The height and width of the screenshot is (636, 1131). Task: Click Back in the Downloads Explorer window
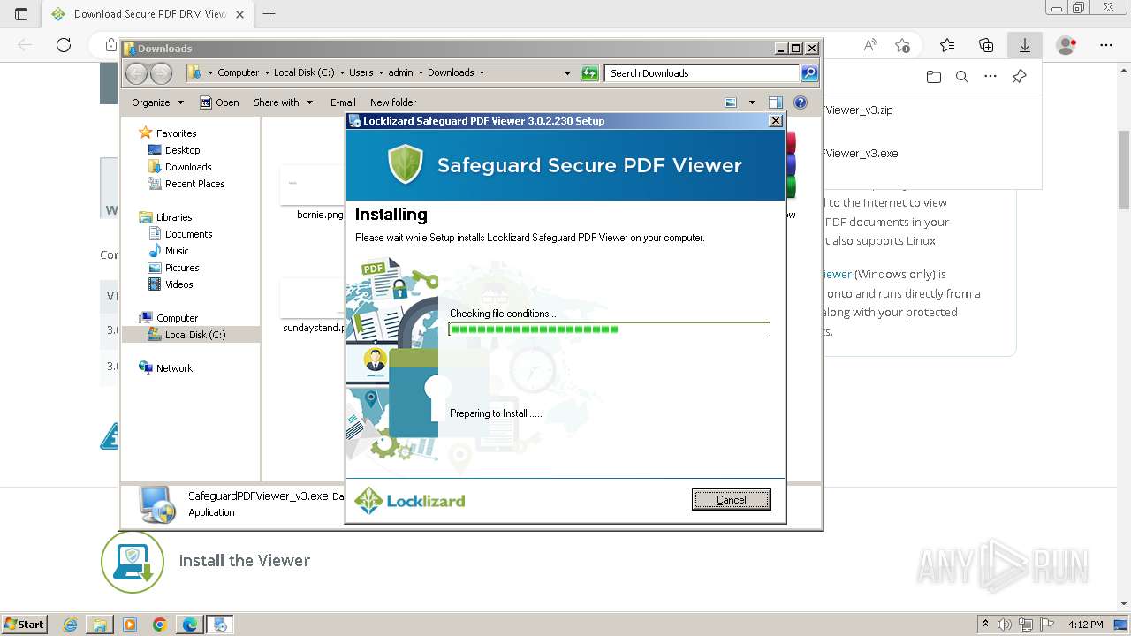click(x=136, y=73)
